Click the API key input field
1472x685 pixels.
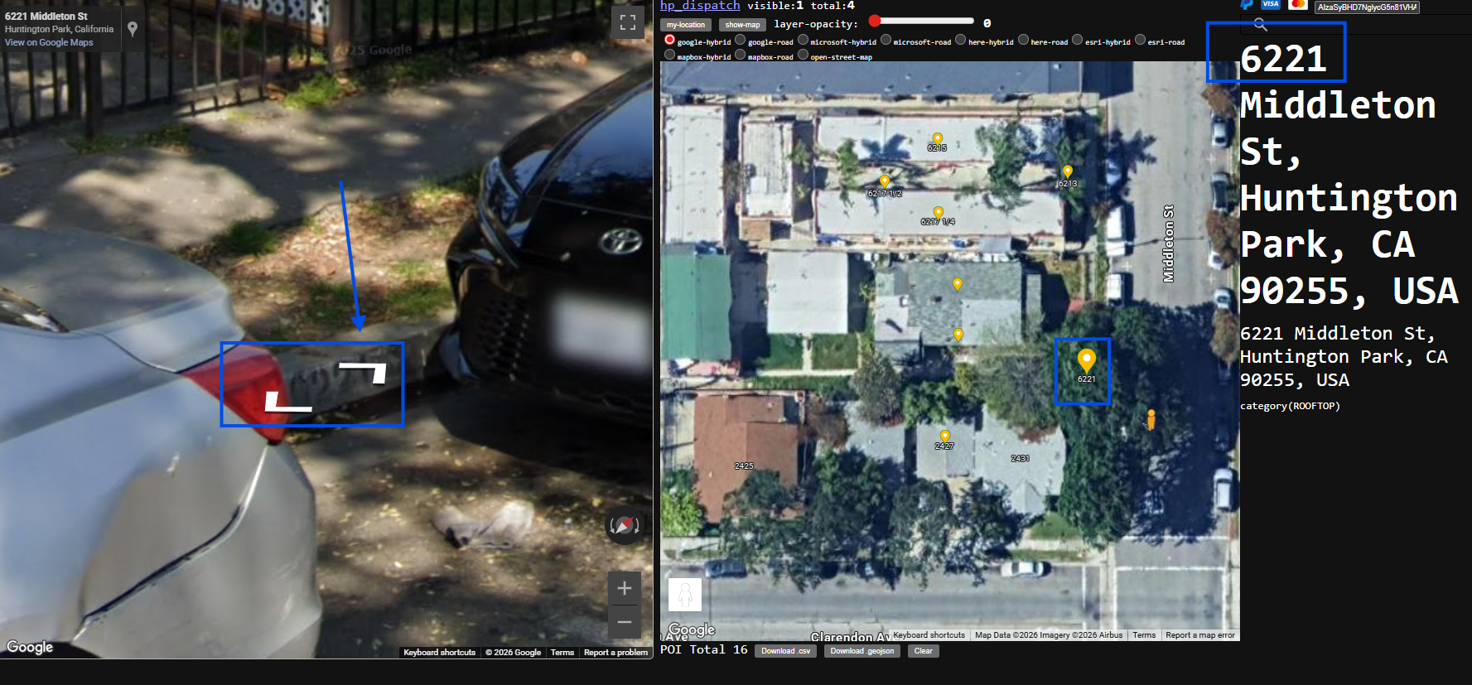click(1367, 7)
